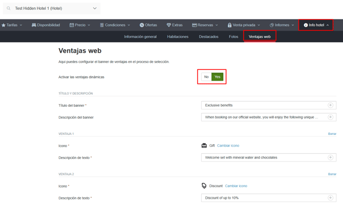Expand the Tarifas menu chevron
The image size is (343, 208).
pyautogui.click(x=21, y=25)
